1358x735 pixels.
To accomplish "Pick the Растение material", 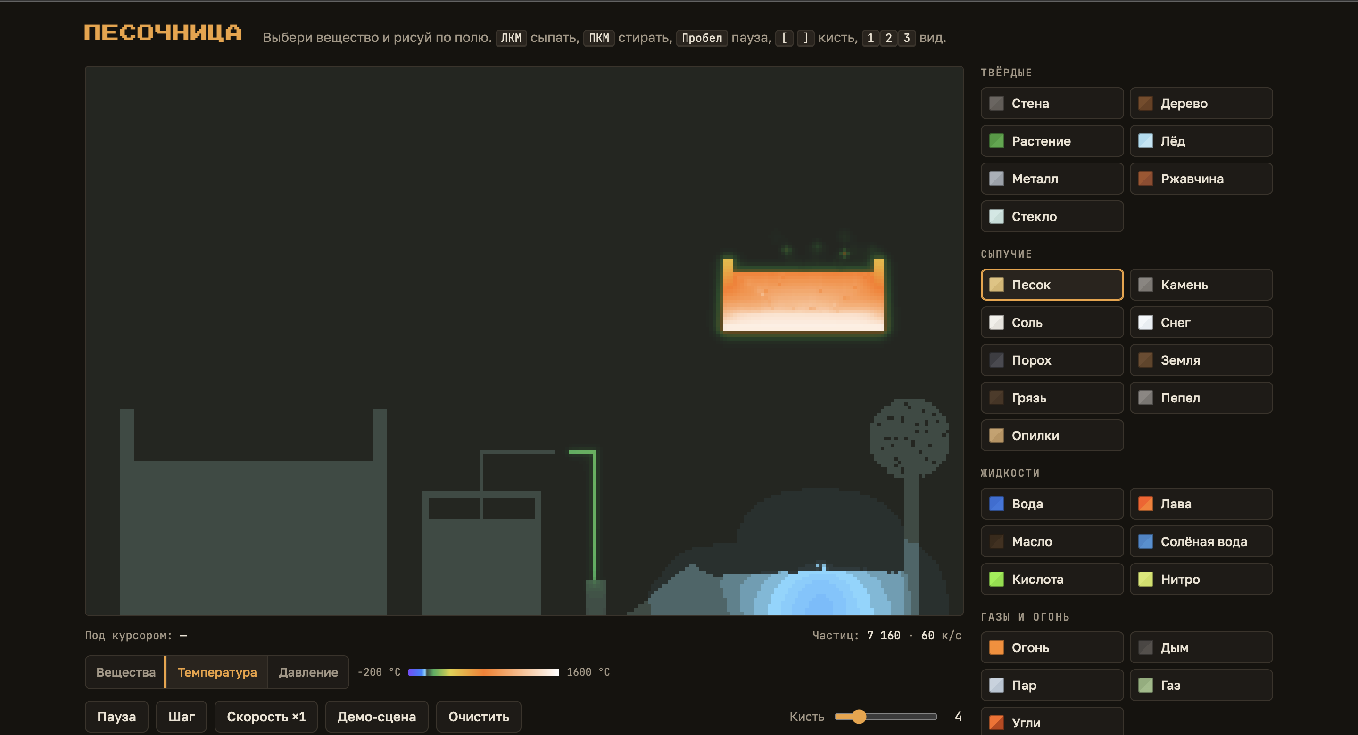I will pyautogui.click(x=1052, y=141).
